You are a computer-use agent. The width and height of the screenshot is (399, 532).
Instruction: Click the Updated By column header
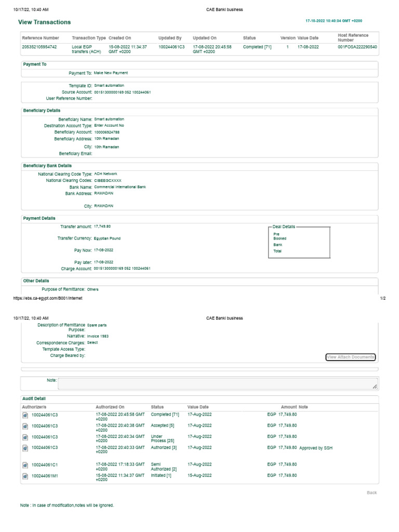click(170, 38)
